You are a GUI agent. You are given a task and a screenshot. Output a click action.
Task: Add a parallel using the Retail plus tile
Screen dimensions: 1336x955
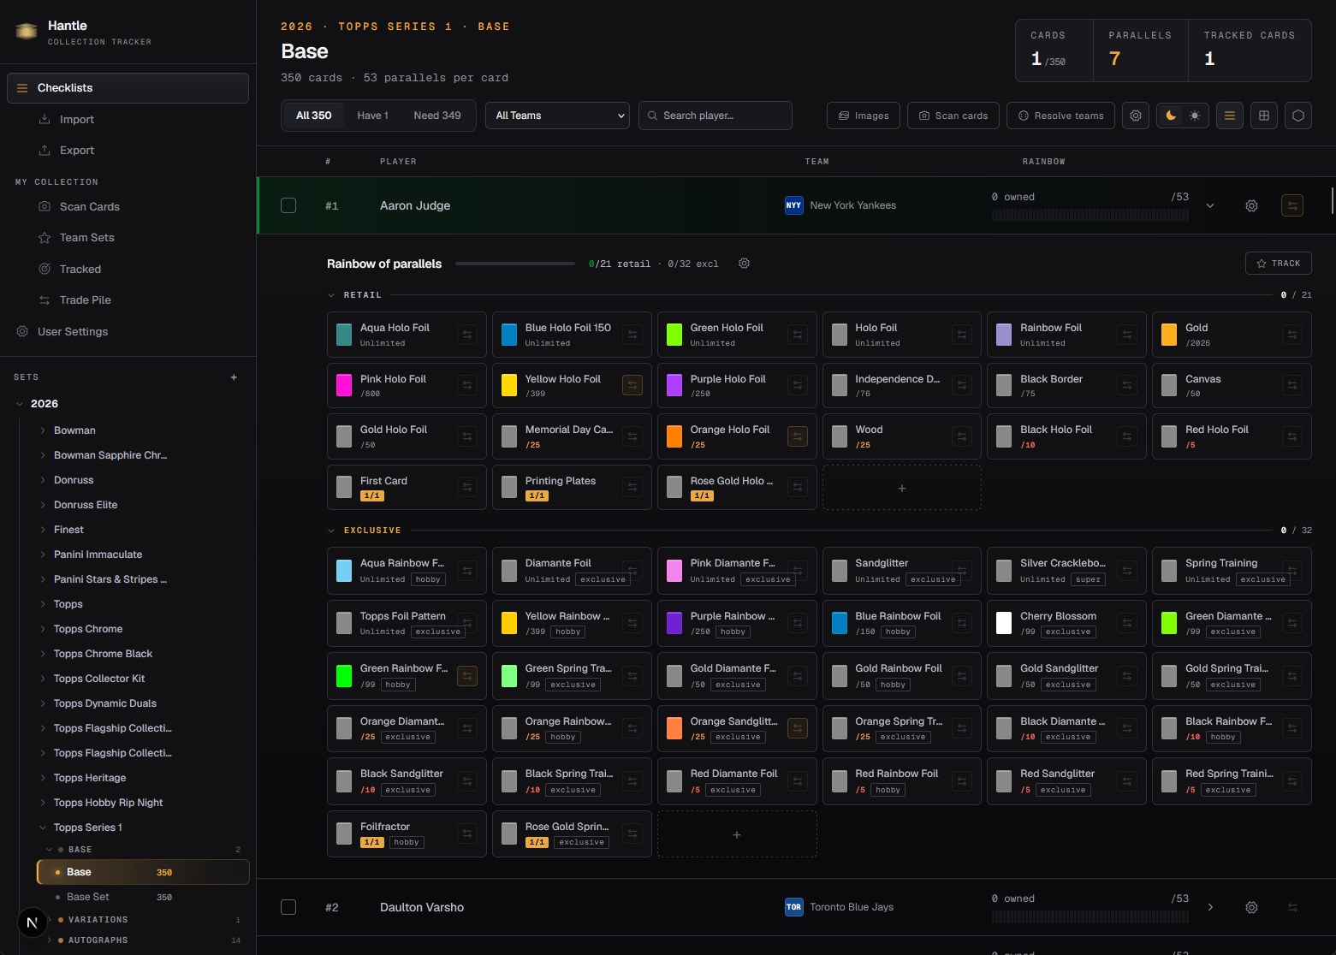tap(902, 488)
